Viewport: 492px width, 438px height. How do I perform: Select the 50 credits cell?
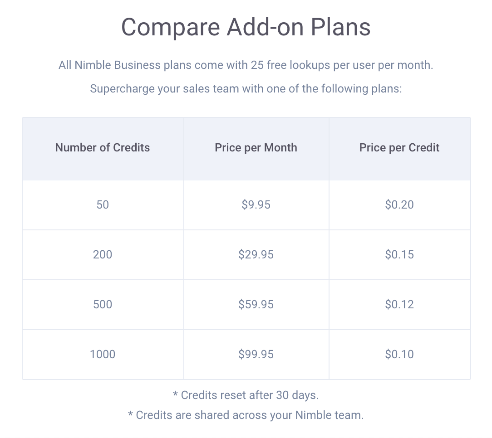coord(103,205)
